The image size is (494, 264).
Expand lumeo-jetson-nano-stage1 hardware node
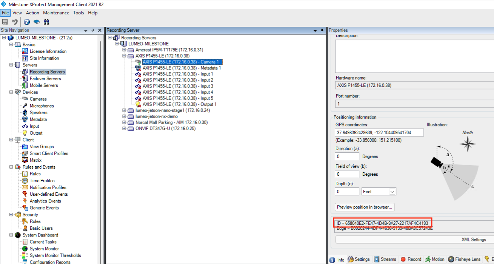124,110
